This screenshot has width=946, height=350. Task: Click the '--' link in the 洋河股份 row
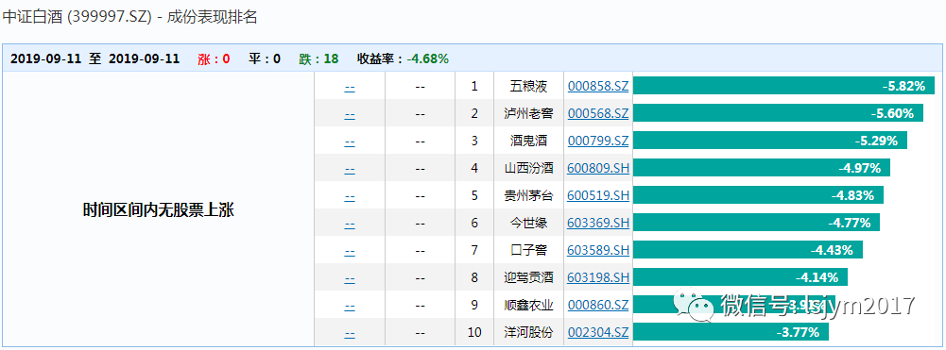(350, 333)
